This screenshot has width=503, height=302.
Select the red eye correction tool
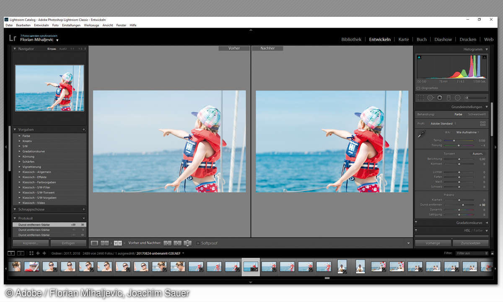440,98
